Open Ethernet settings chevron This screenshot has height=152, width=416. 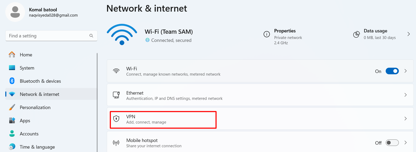[x=405, y=95]
